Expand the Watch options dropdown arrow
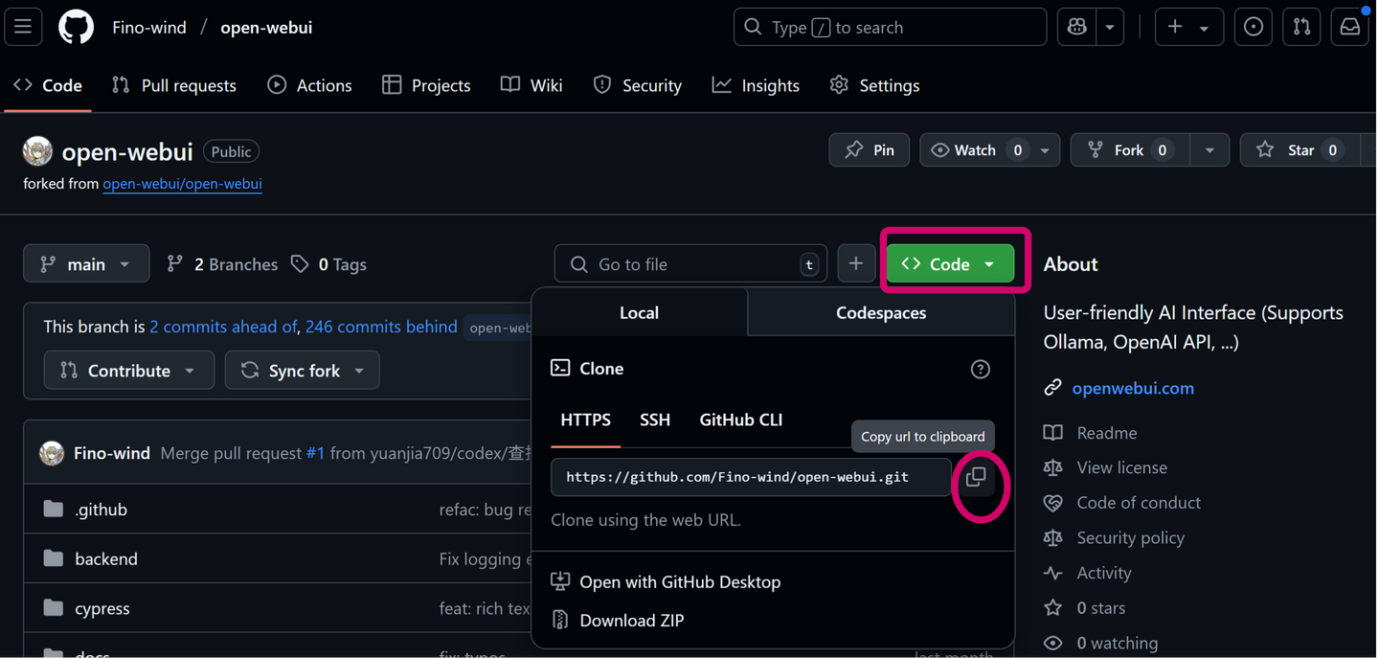The height and width of the screenshot is (658, 1379). tap(1045, 150)
